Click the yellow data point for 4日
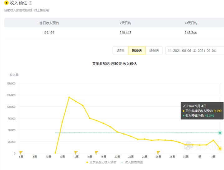 (x=220, y=149)
